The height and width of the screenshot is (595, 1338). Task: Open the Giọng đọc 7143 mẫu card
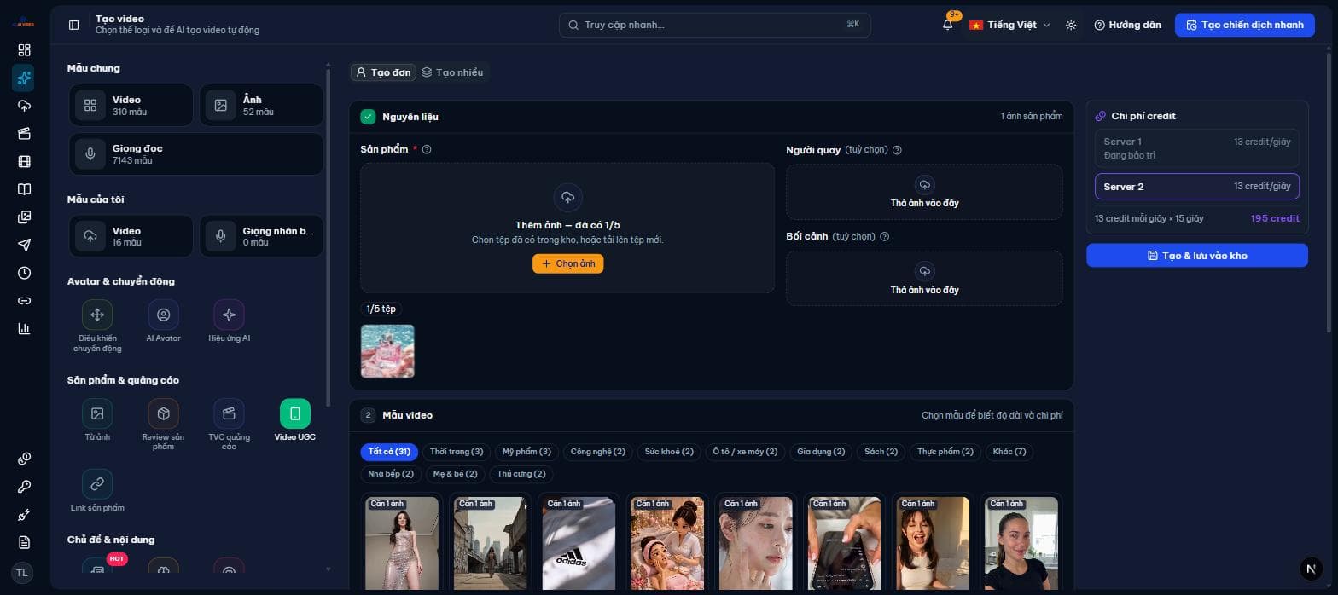tap(196, 154)
